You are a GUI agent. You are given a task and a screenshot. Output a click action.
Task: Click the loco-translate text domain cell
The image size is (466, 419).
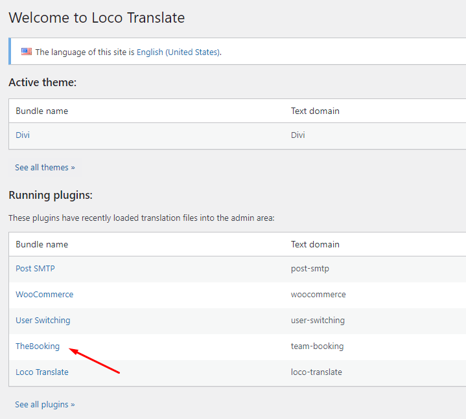point(316,372)
